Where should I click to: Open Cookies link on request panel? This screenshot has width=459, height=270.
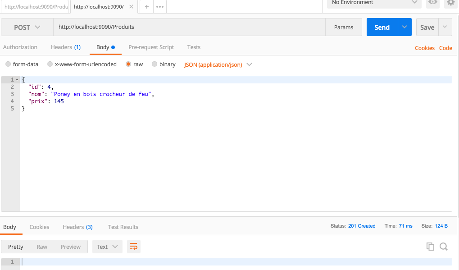424,48
